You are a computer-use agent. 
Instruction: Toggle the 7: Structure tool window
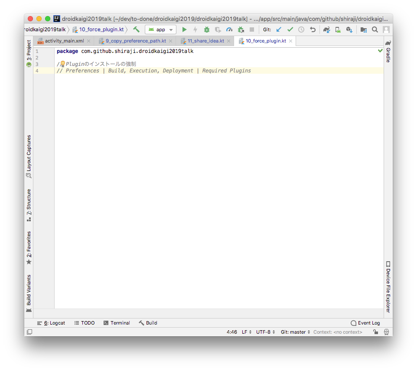pyautogui.click(x=29, y=205)
